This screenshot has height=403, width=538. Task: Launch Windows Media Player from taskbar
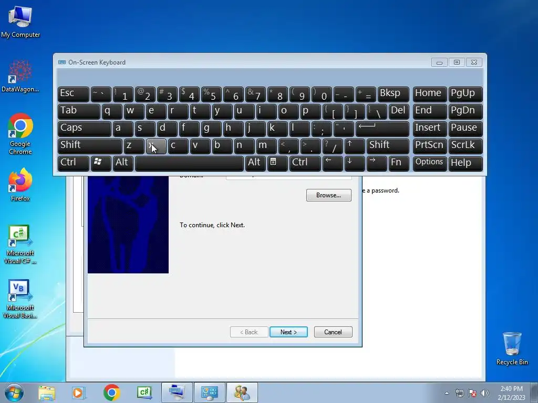79,393
